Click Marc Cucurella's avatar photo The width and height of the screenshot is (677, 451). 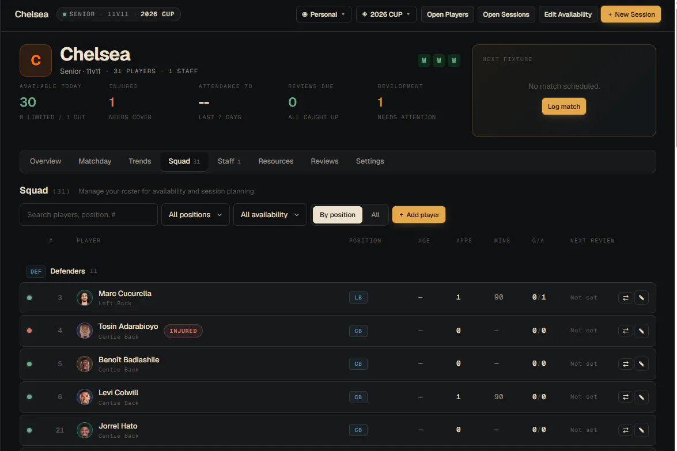[85, 298]
